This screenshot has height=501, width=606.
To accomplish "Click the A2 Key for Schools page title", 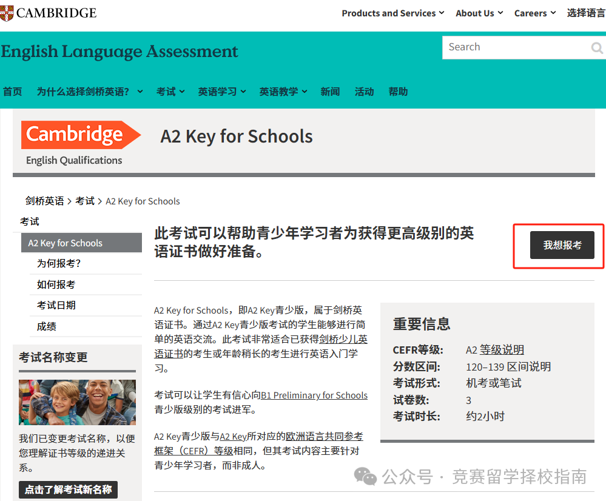I will [x=237, y=136].
